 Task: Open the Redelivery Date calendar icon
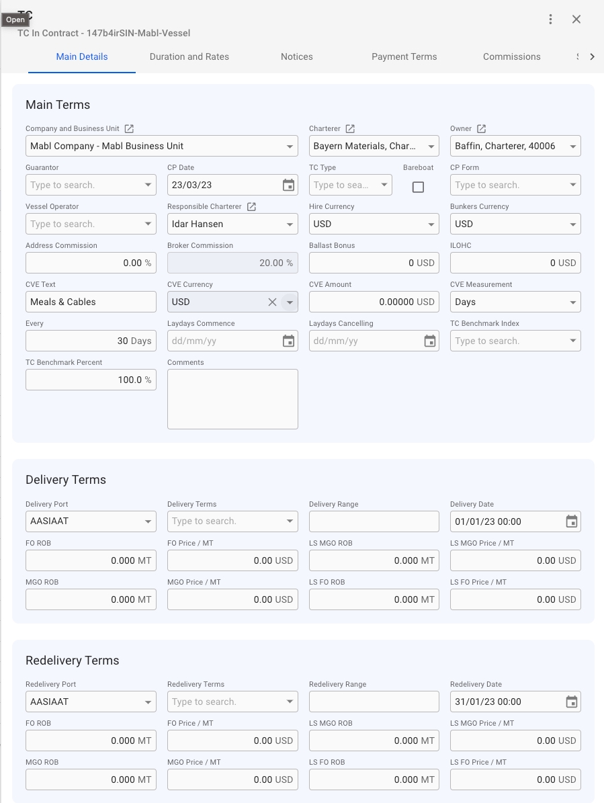pos(571,702)
